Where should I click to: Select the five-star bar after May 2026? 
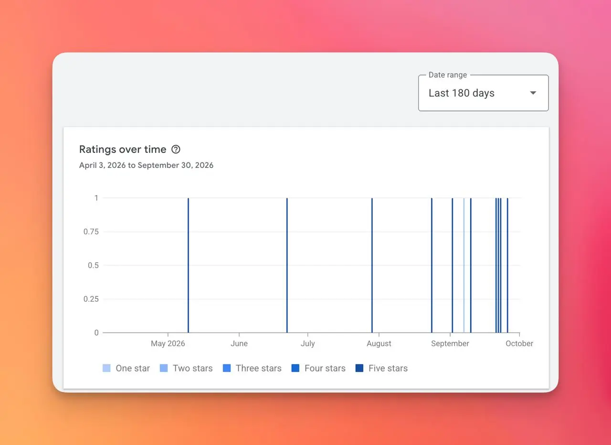point(188,265)
